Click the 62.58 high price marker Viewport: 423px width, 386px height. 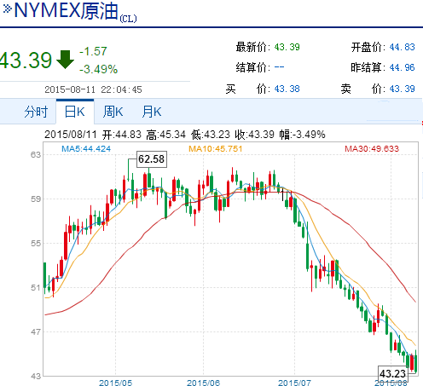click(x=152, y=159)
